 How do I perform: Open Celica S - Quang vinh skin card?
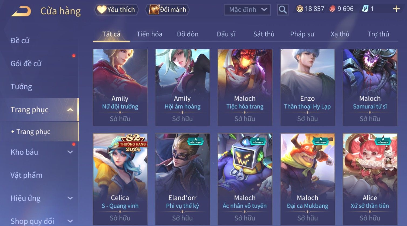coord(120,179)
